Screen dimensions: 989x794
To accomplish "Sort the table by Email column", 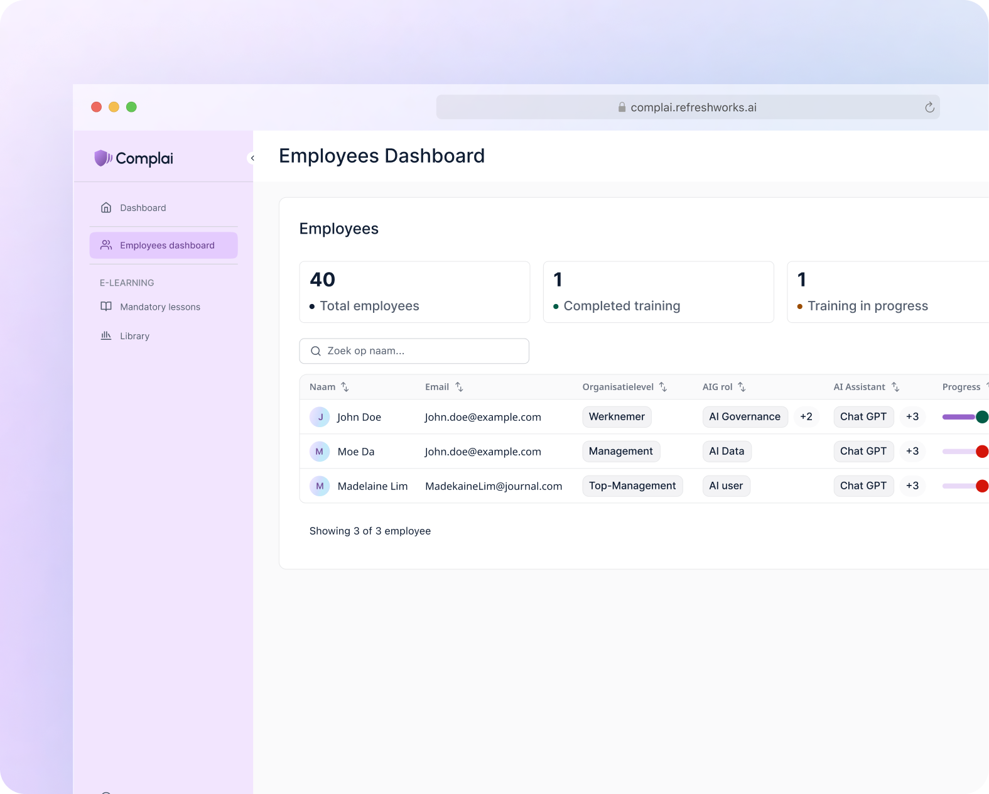I will [459, 387].
